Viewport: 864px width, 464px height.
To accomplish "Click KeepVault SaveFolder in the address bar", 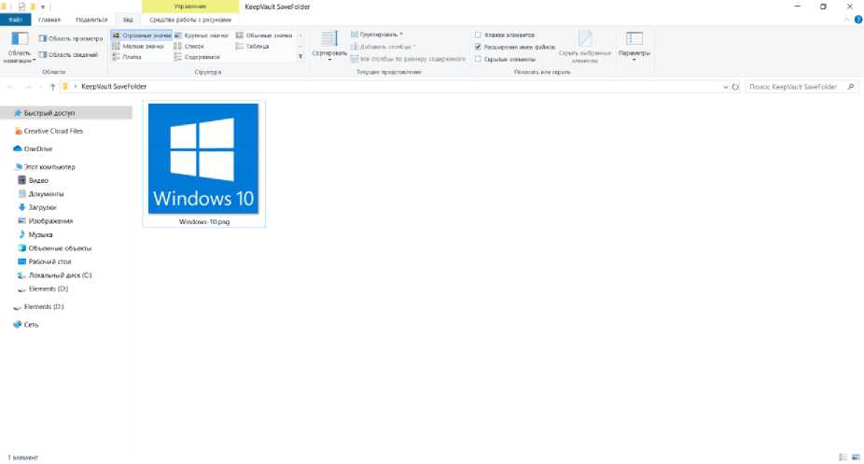I will click(x=114, y=87).
